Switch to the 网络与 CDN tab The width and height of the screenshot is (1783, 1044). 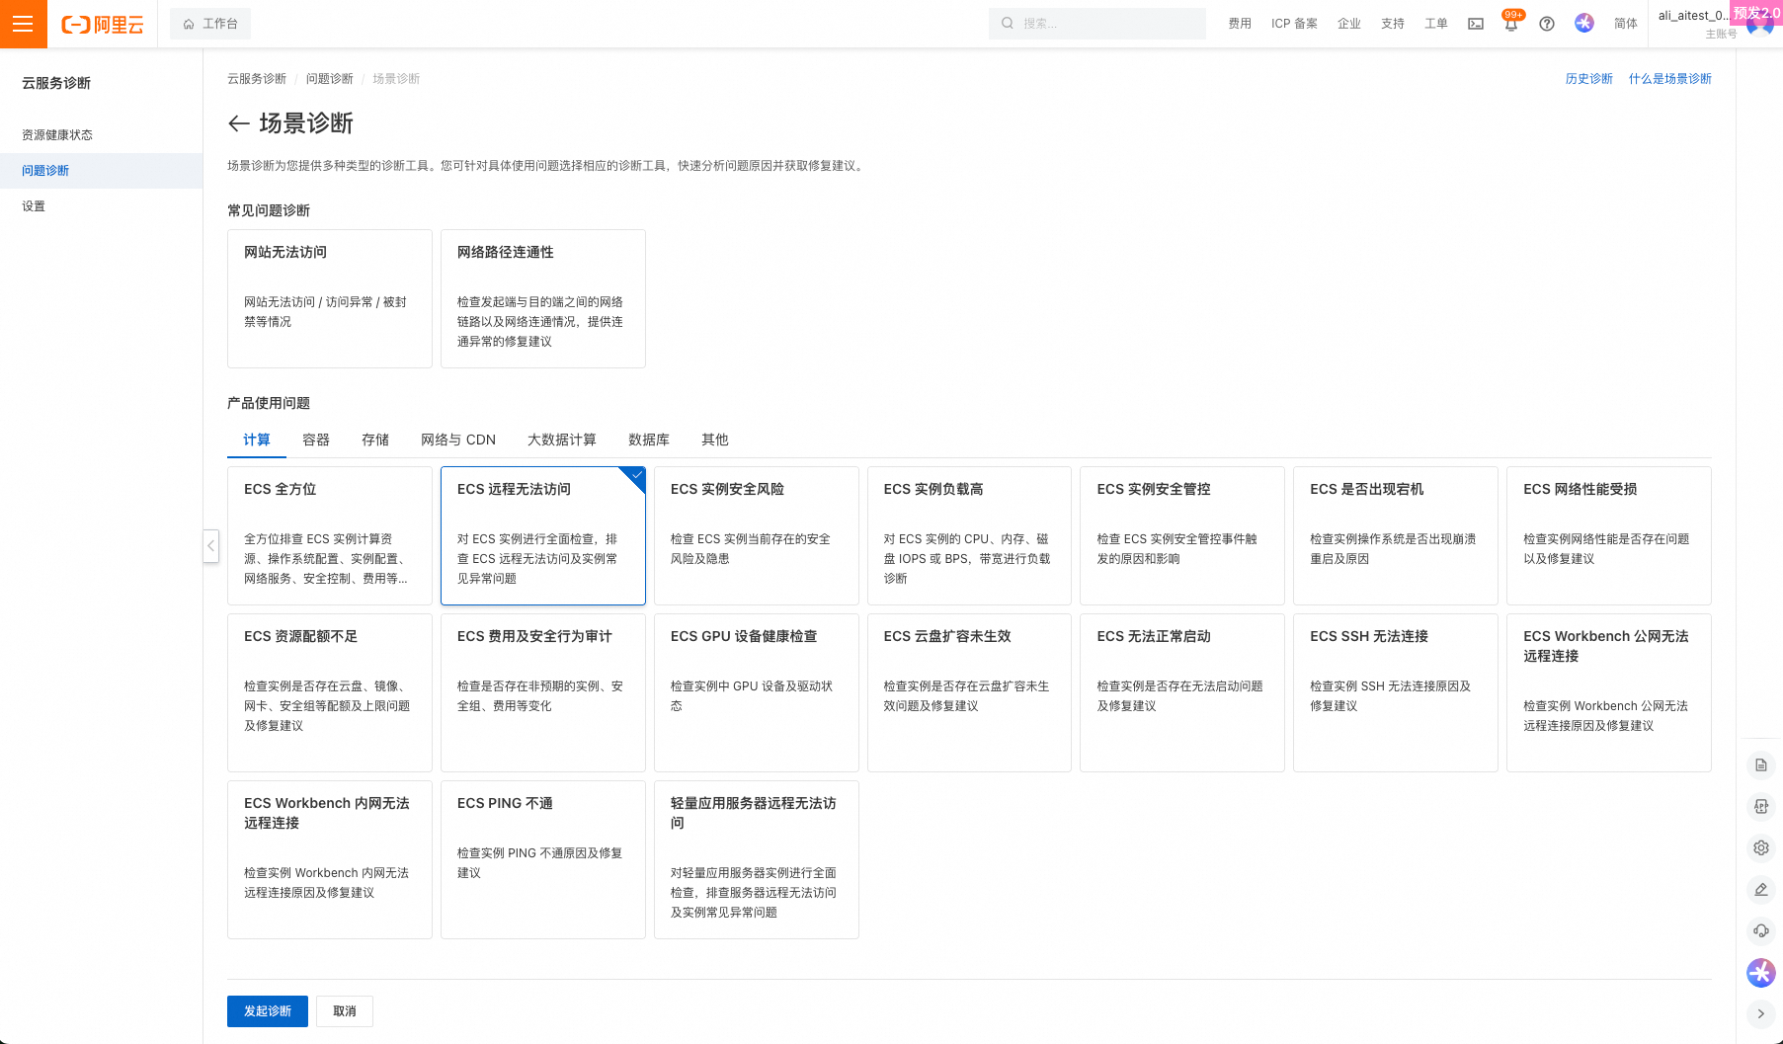pos(458,440)
